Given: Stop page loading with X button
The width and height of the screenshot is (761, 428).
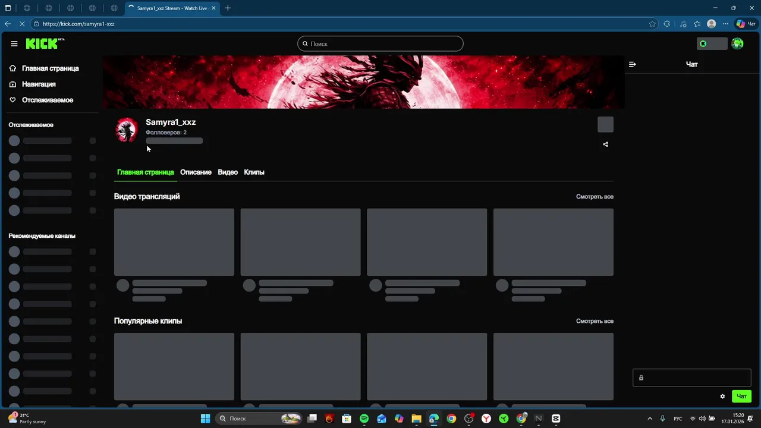Looking at the screenshot, I should (22, 24).
